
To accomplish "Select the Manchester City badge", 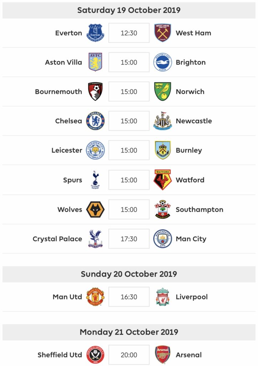I will click(163, 238).
